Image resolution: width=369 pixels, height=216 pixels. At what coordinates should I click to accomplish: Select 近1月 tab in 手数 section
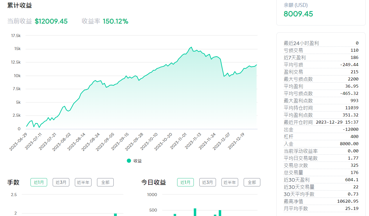(x=39, y=182)
